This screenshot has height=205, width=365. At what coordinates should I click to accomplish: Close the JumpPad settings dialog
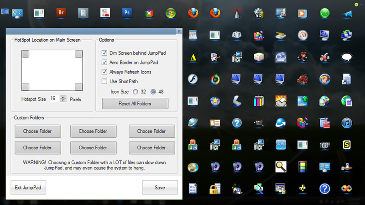(x=179, y=31)
